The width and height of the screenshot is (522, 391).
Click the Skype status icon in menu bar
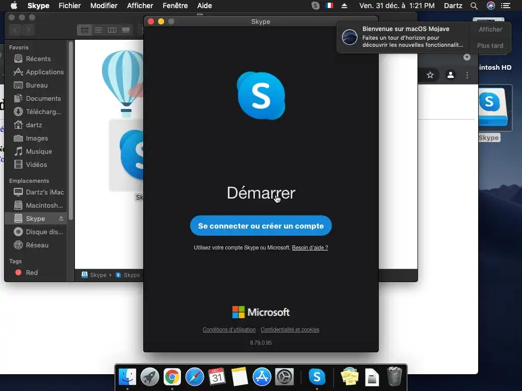(x=315, y=6)
